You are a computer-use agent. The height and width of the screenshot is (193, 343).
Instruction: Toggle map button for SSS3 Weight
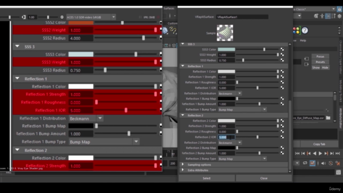(x=282, y=55)
